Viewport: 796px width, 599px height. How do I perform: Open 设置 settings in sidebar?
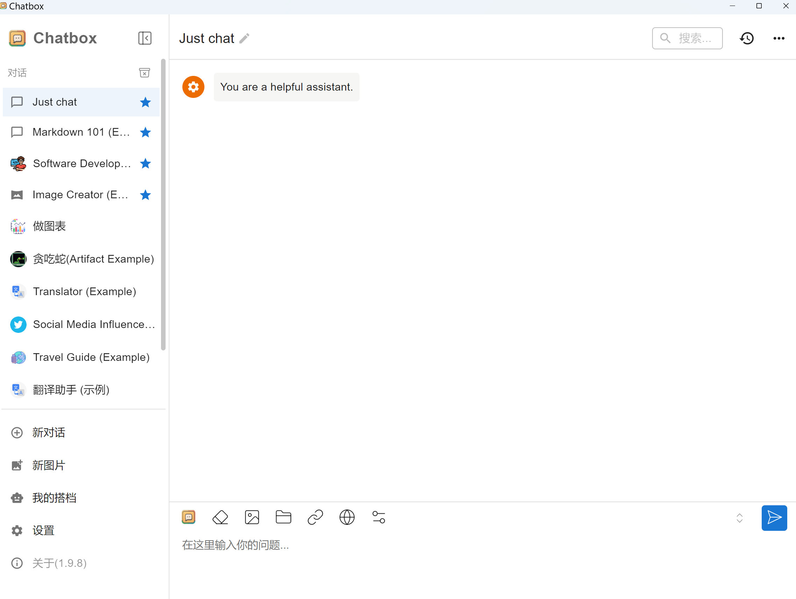(x=43, y=530)
